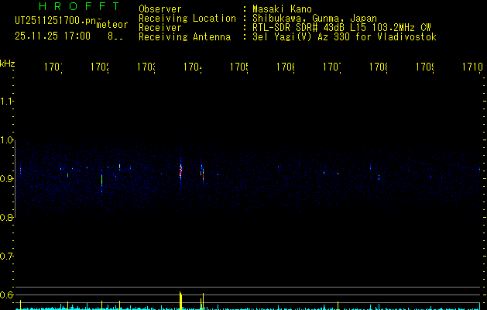Click the 1.1 frequency axis label
Screen dimensions: 487x310
[6, 102]
